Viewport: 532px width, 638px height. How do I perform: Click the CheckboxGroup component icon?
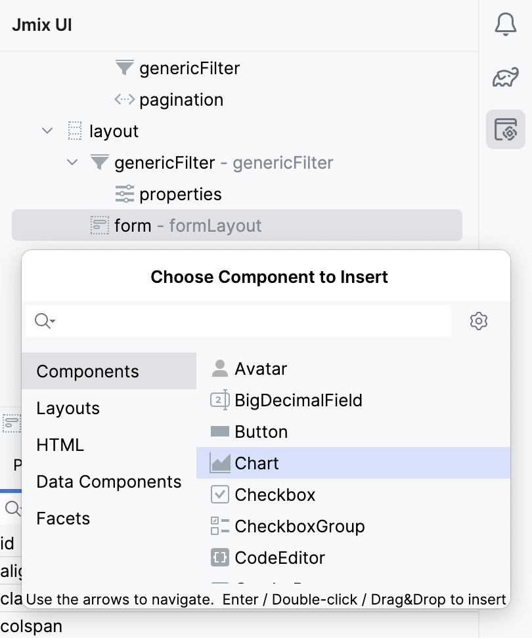(220, 526)
